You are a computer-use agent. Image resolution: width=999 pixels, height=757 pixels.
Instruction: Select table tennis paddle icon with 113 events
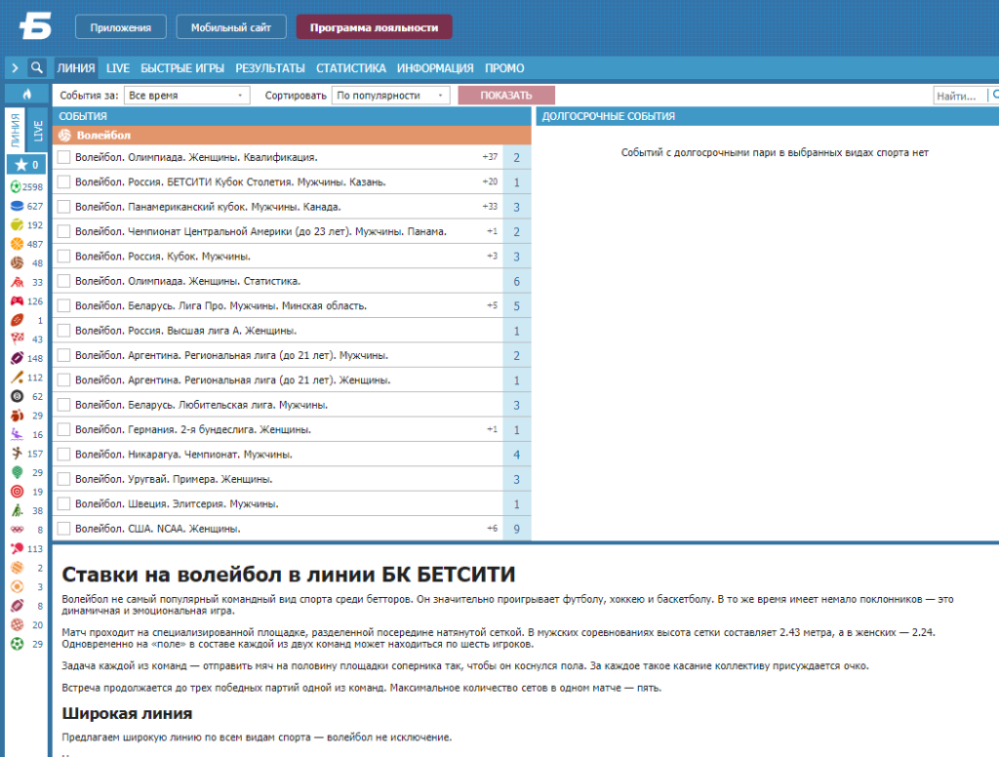tap(18, 548)
